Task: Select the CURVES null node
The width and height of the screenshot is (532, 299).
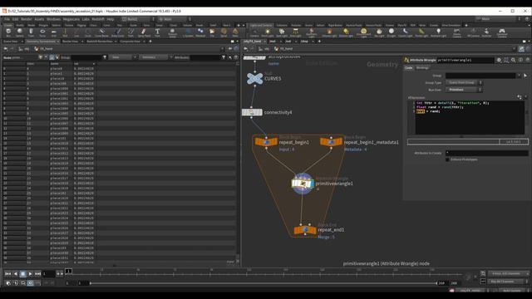Action: [255, 79]
